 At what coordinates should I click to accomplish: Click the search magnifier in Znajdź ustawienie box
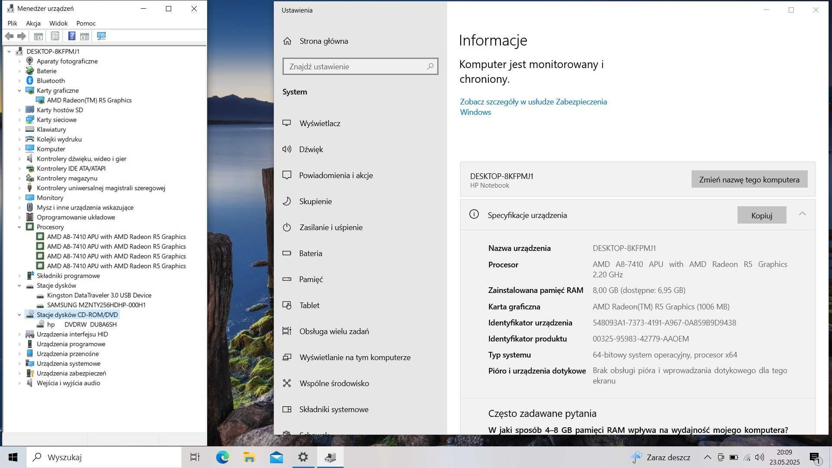click(430, 66)
